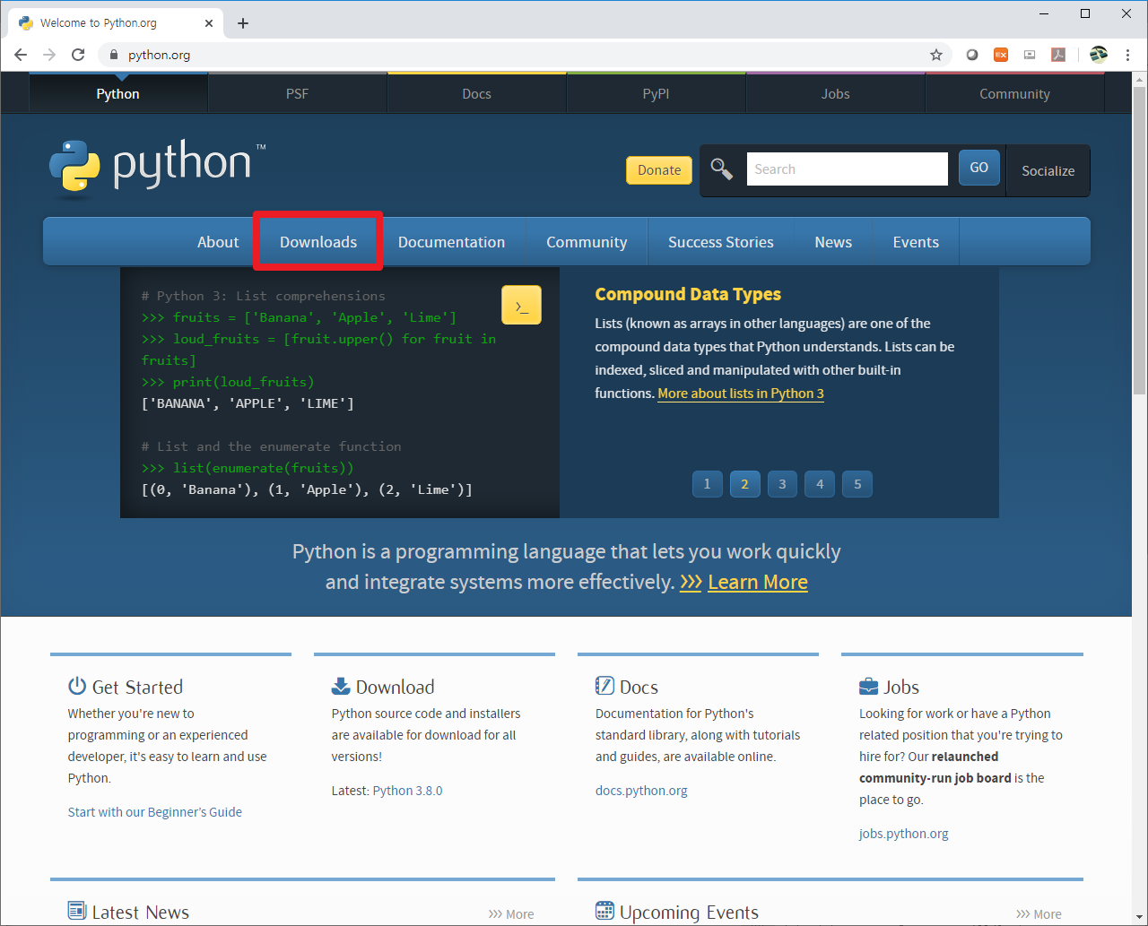Click the browser forward arrow
Viewport: 1148px width, 926px height.
49,55
